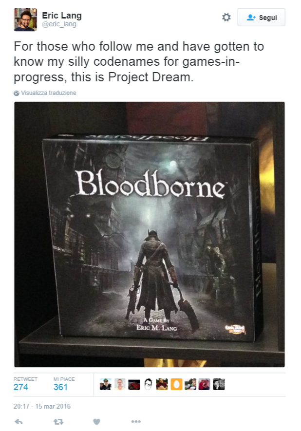View the 361 Mi piace list
The image size is (301, 431).
pyautogui.click(x=60, y=387)
